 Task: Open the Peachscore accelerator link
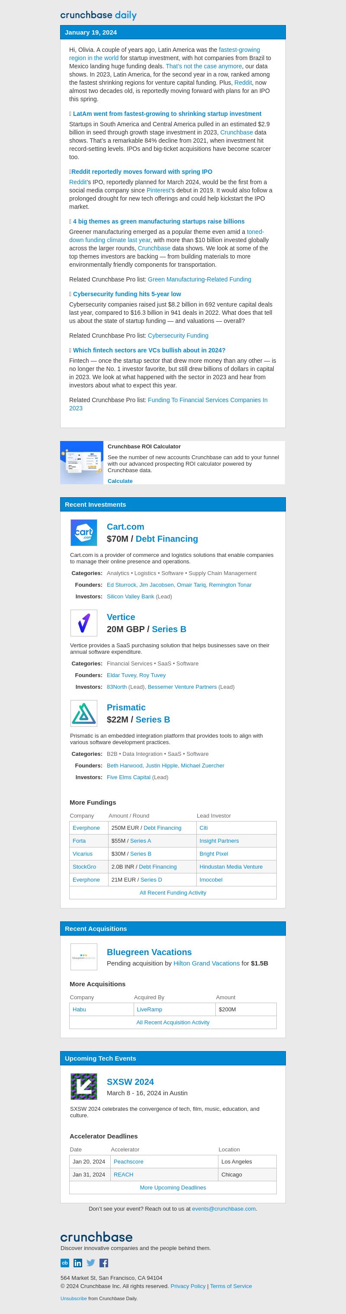click(x=128, y=1161)
